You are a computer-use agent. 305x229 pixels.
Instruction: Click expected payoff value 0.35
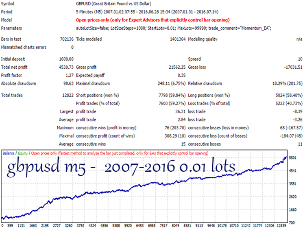click(182, 75)
